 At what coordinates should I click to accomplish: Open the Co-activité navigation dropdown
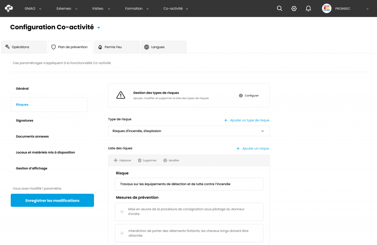[176, 9]
